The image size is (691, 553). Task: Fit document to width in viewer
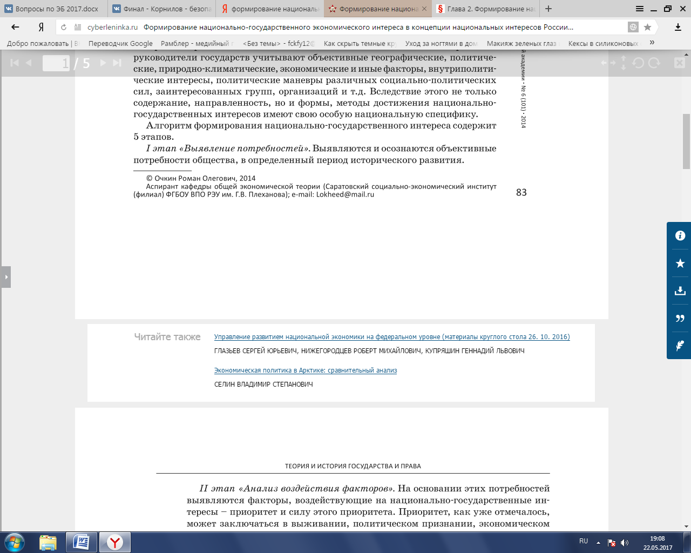(x=608, y=63)
